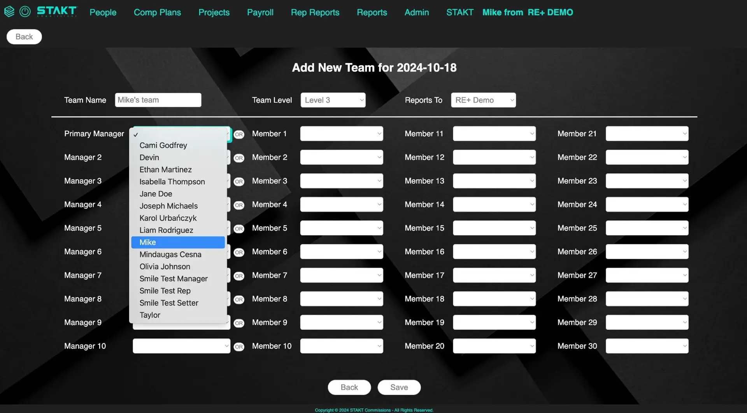Toggle the OR switch beside Manager 10
Viewport: 747px width, 413px height.
click(x=239, y=347)
